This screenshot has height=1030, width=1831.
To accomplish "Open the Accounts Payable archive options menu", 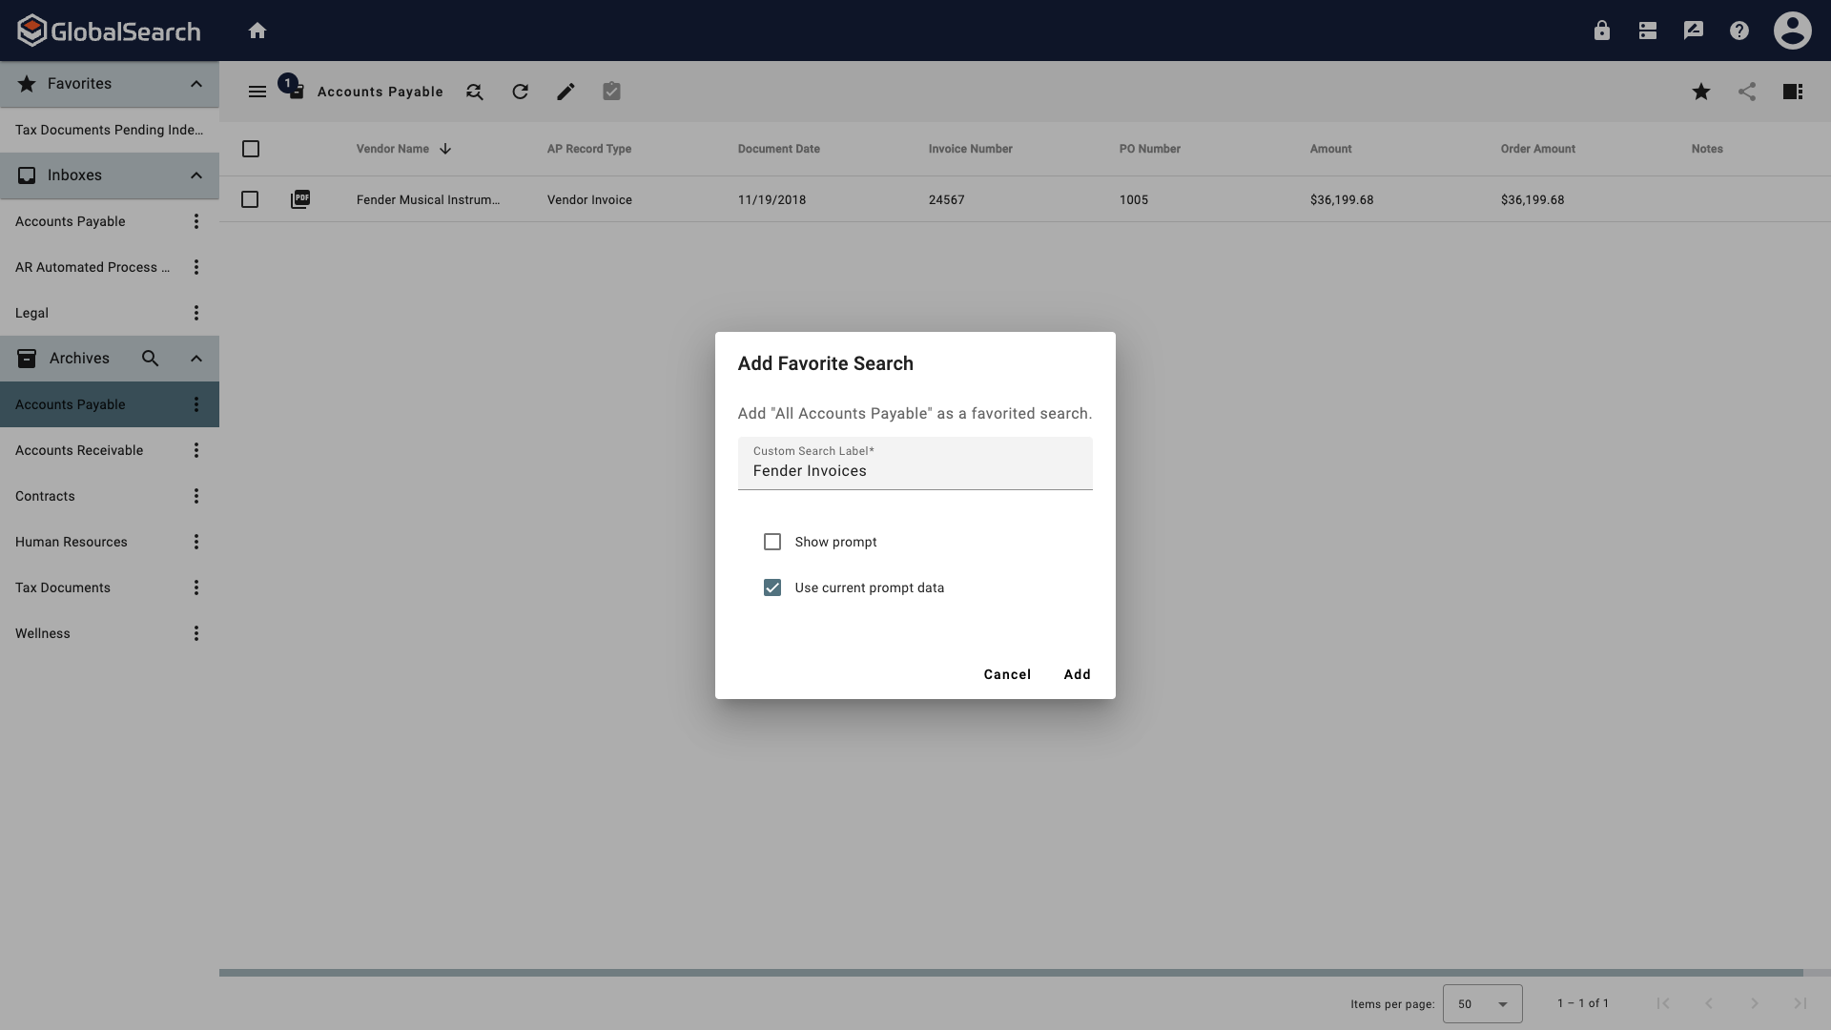I will click(195, 404).
